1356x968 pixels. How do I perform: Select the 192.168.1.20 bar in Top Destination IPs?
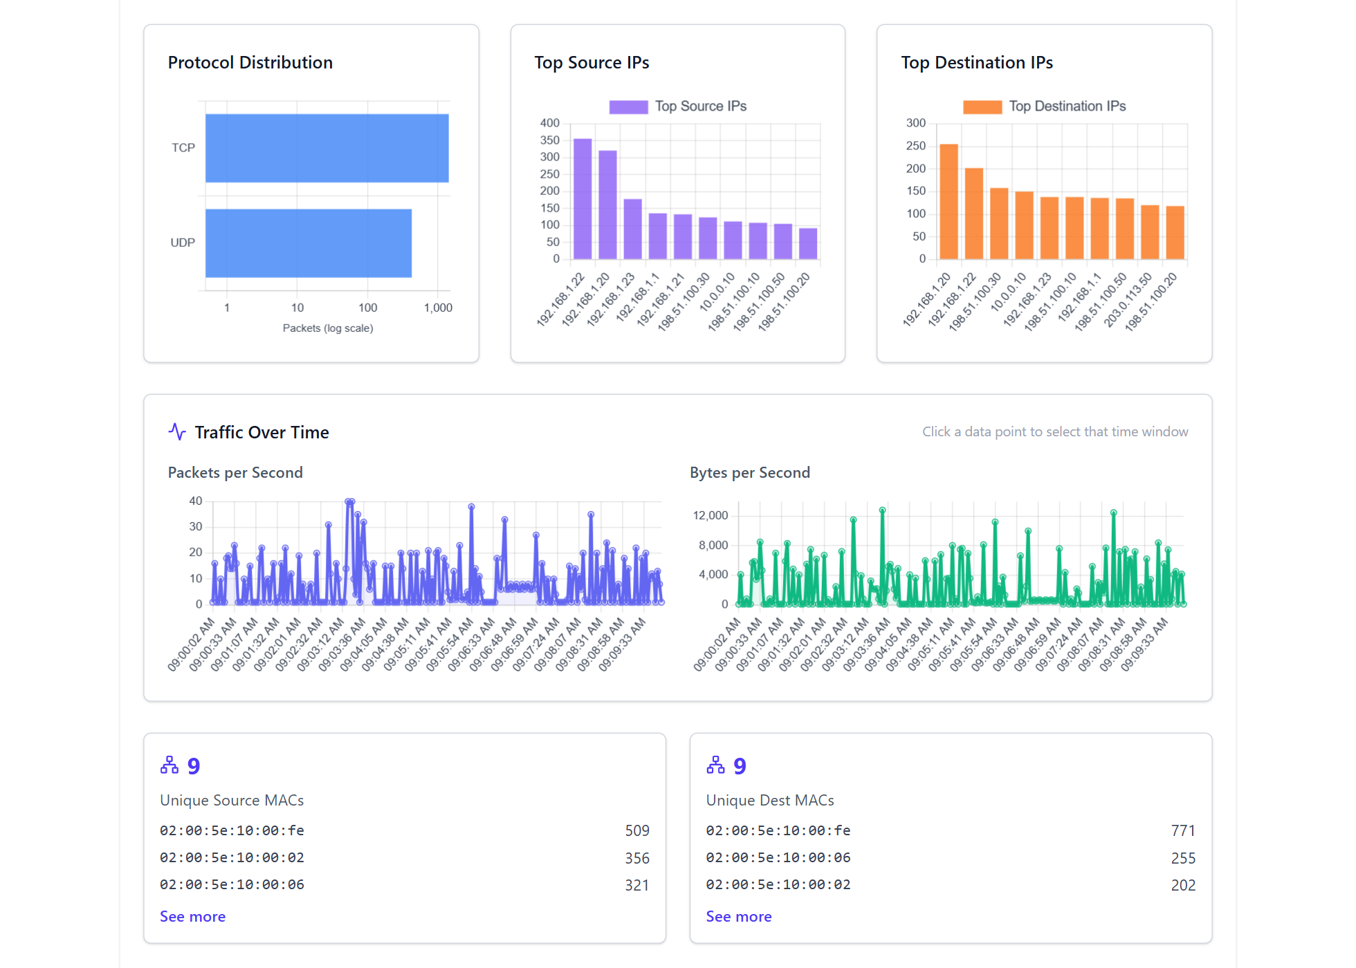949,201
